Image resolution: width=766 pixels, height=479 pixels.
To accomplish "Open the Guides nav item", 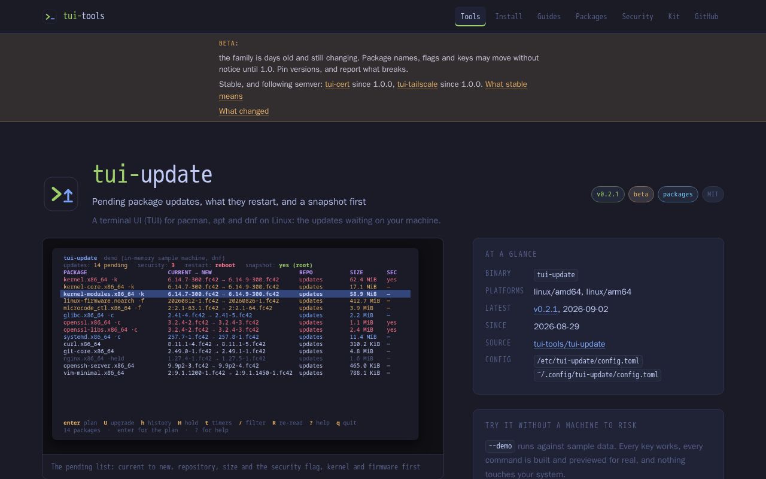I will pos(549,17).
